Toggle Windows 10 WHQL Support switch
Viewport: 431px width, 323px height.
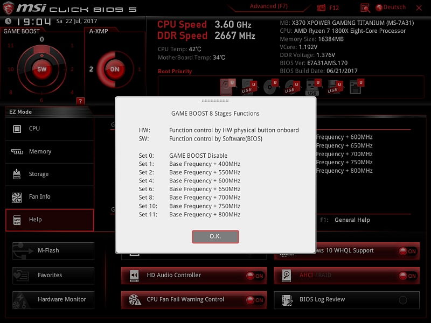click(x=407, y=251)
